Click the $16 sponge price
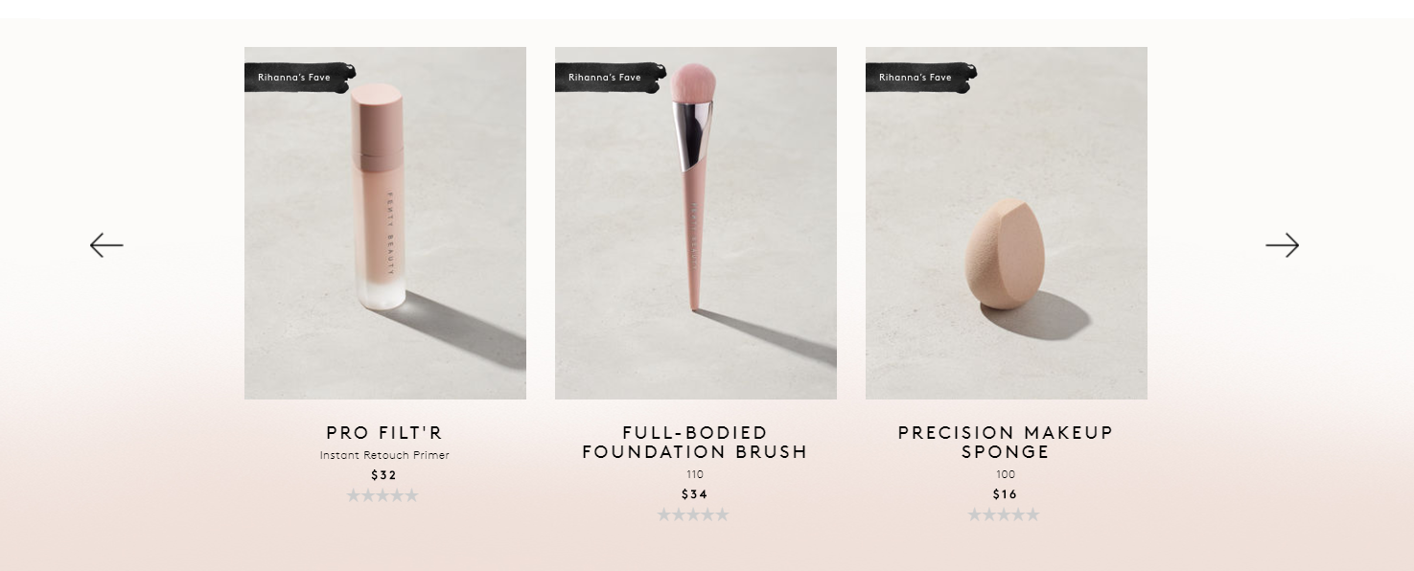 (1006, 494)
